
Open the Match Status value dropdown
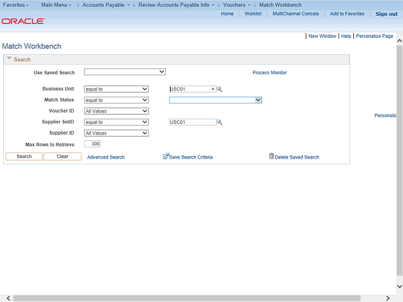coord(215,100)
